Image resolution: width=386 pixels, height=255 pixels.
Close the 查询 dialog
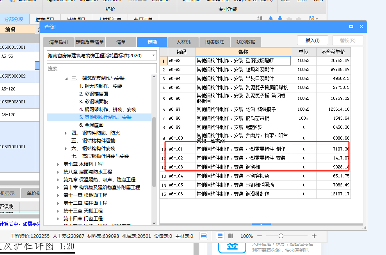[x=361, y=27]
